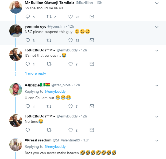Retweet the "No time" tweet
The width and height of the screenshot is (166, 159).
pos(49,130)
